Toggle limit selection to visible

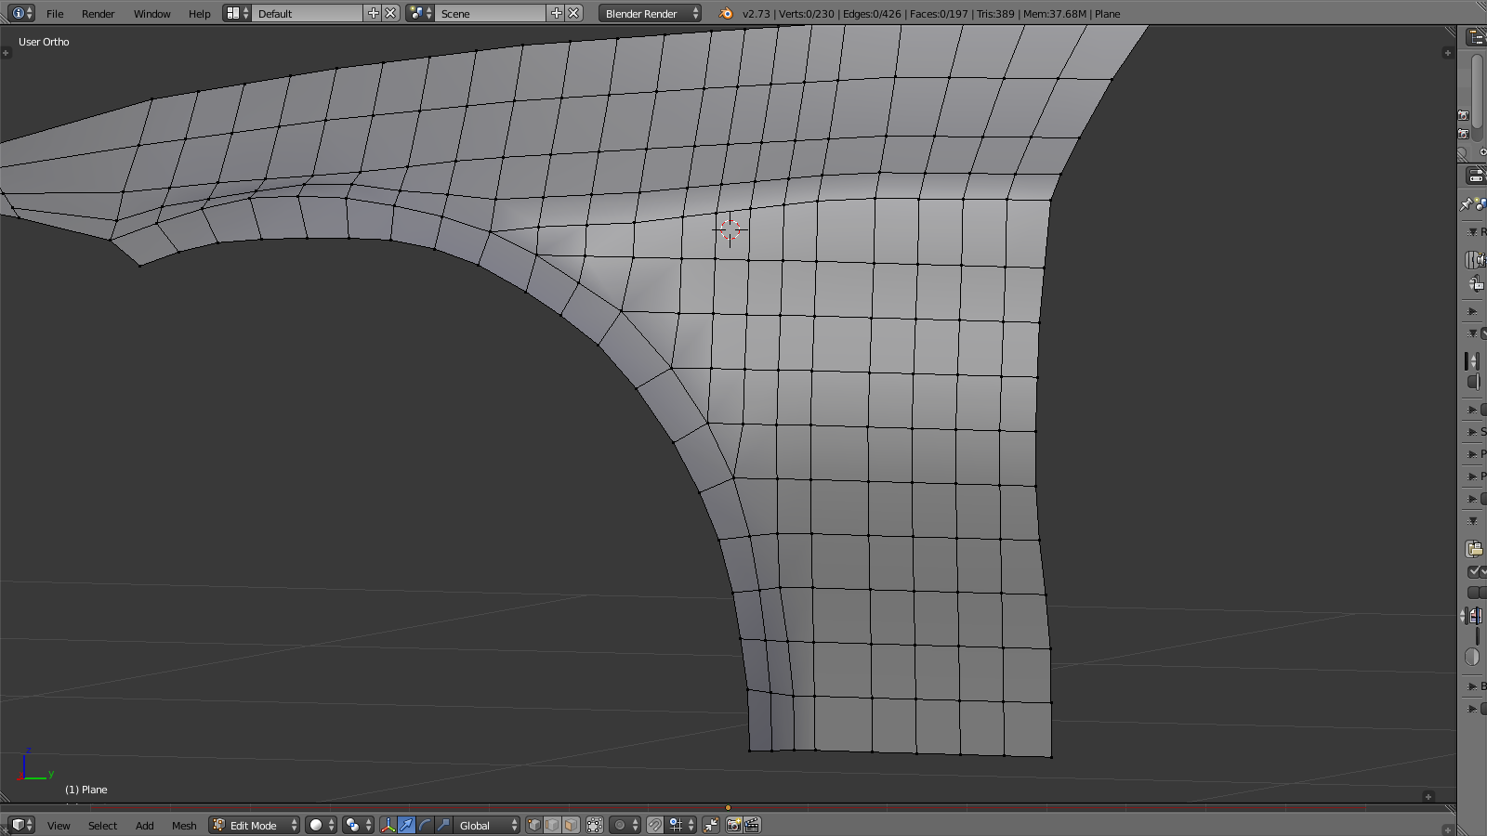(595, 825)
